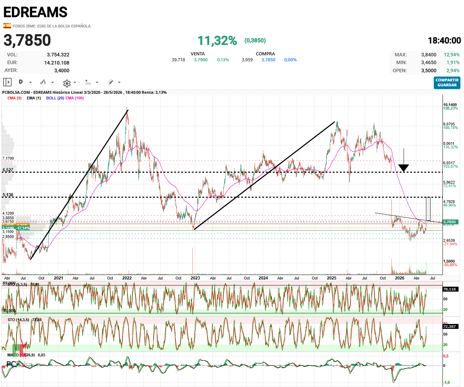Click the OPEN value 3,5000
This screenshot has height=387, width=464.
click(x=429, y=70)
